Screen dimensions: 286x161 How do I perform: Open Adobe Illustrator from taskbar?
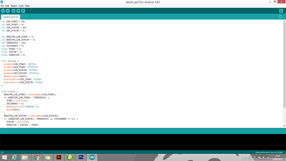[x=59, y=157]
